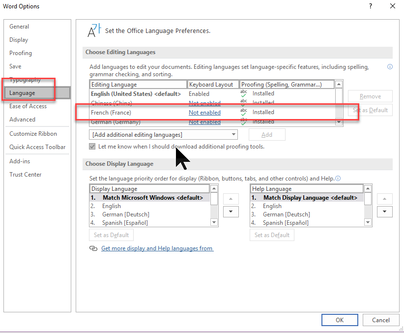Confirm settings with the OK button
Screen dimensions: 404x333
pos(340,320)
